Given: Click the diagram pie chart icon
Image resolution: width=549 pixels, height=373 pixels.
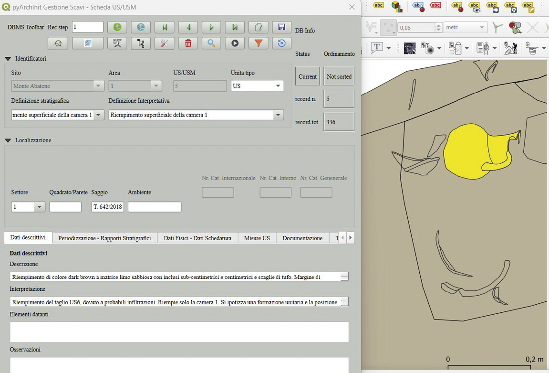Looking at the screenshot, I should (396, 6).
